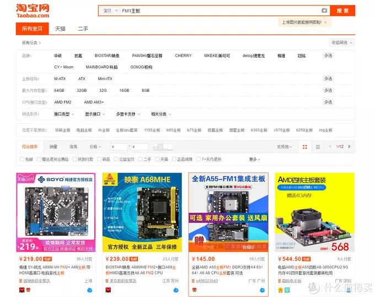Image resolution: width=375 pixels, height=297 pixels.
Task: Open the 宝贝 search type dropdown
Action: (110, 11)
